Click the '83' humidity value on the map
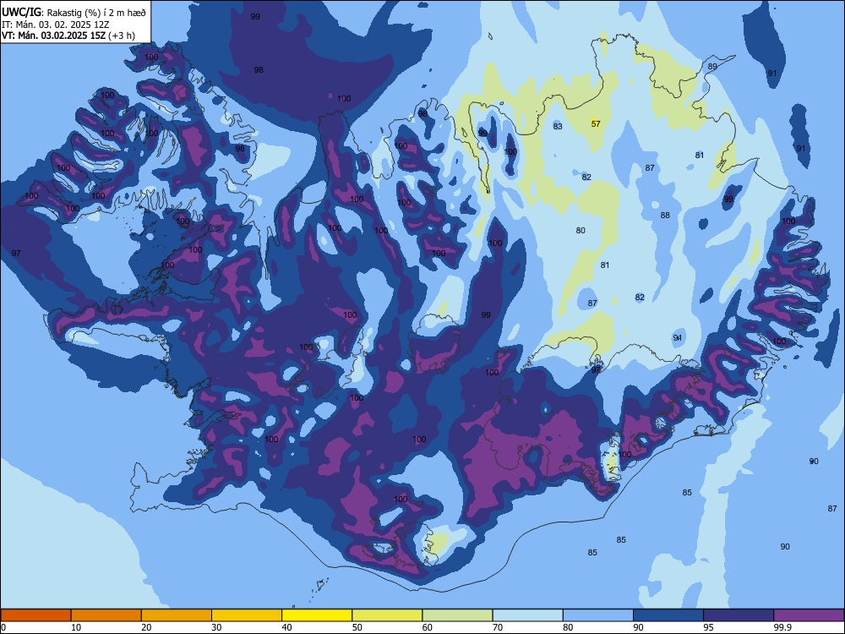Screen dimensions: 845x634 click(x=558, y=127)
